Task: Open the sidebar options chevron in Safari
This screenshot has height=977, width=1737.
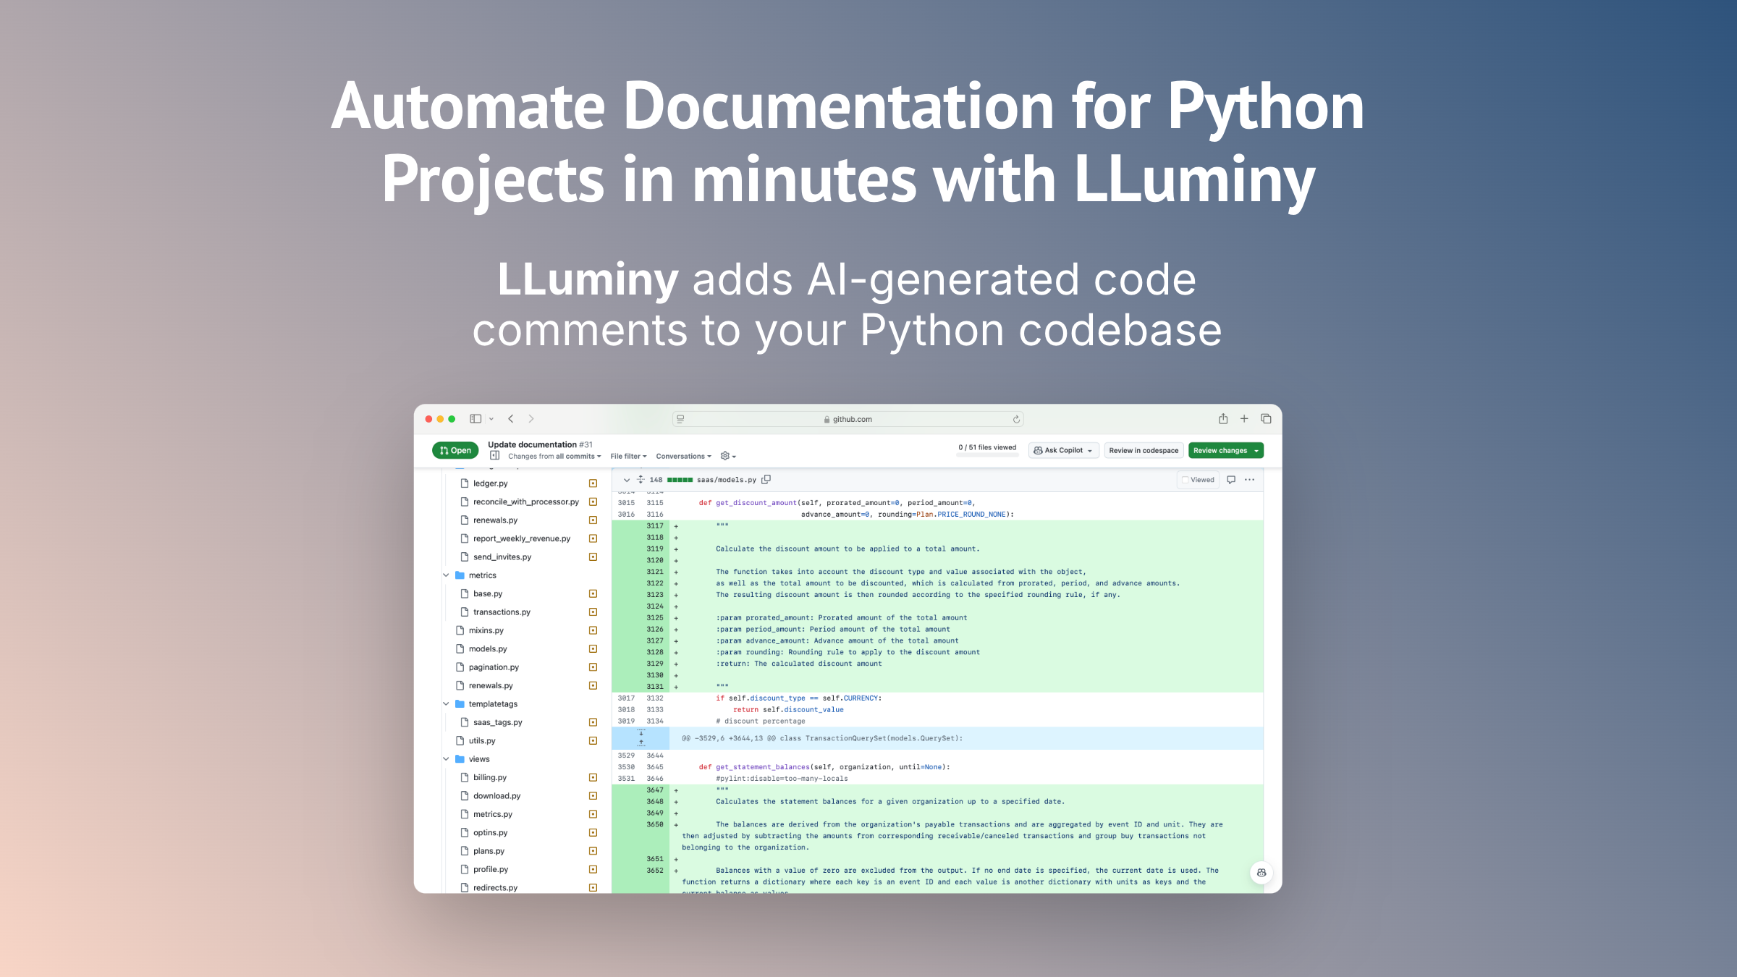Action: (x=491, y=419)
